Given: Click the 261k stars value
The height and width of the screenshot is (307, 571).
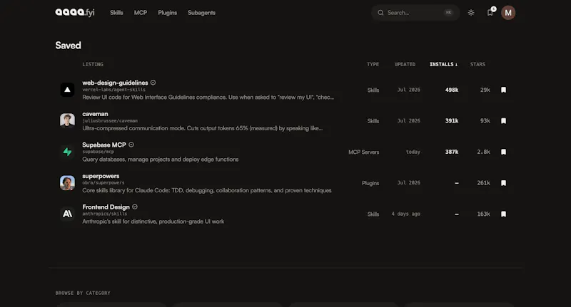Looking at the screenshot, I should pos(484,183).
